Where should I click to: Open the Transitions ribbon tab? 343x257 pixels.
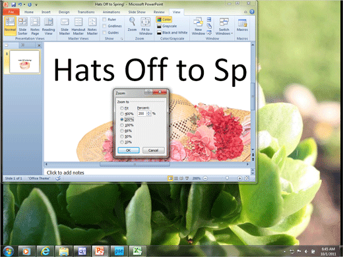[x=86, y=12]
